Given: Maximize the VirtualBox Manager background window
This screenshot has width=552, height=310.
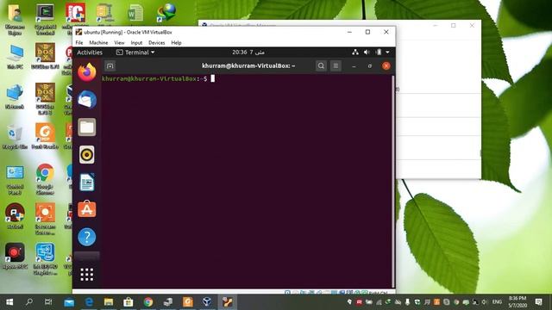Looking at the screenshot, I should pyautogui.click(x=454, y=26).
